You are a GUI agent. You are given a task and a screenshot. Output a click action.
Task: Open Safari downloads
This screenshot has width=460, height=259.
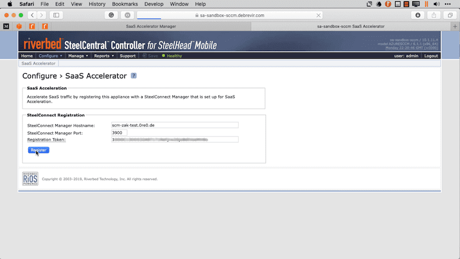[x=418, y=16]
